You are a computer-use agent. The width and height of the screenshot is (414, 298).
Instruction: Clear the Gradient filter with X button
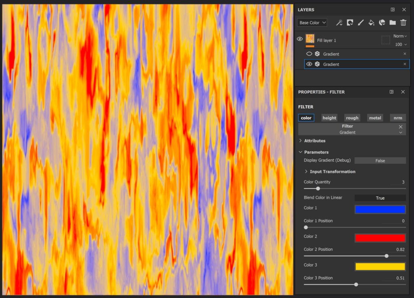pos(401,127)
